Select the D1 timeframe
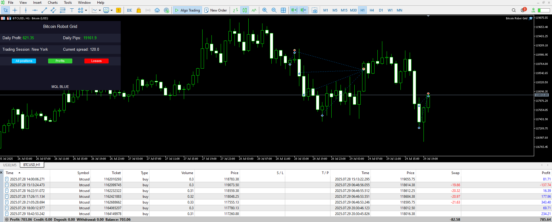Screen dimensions: 552x222 pos(381,10)
